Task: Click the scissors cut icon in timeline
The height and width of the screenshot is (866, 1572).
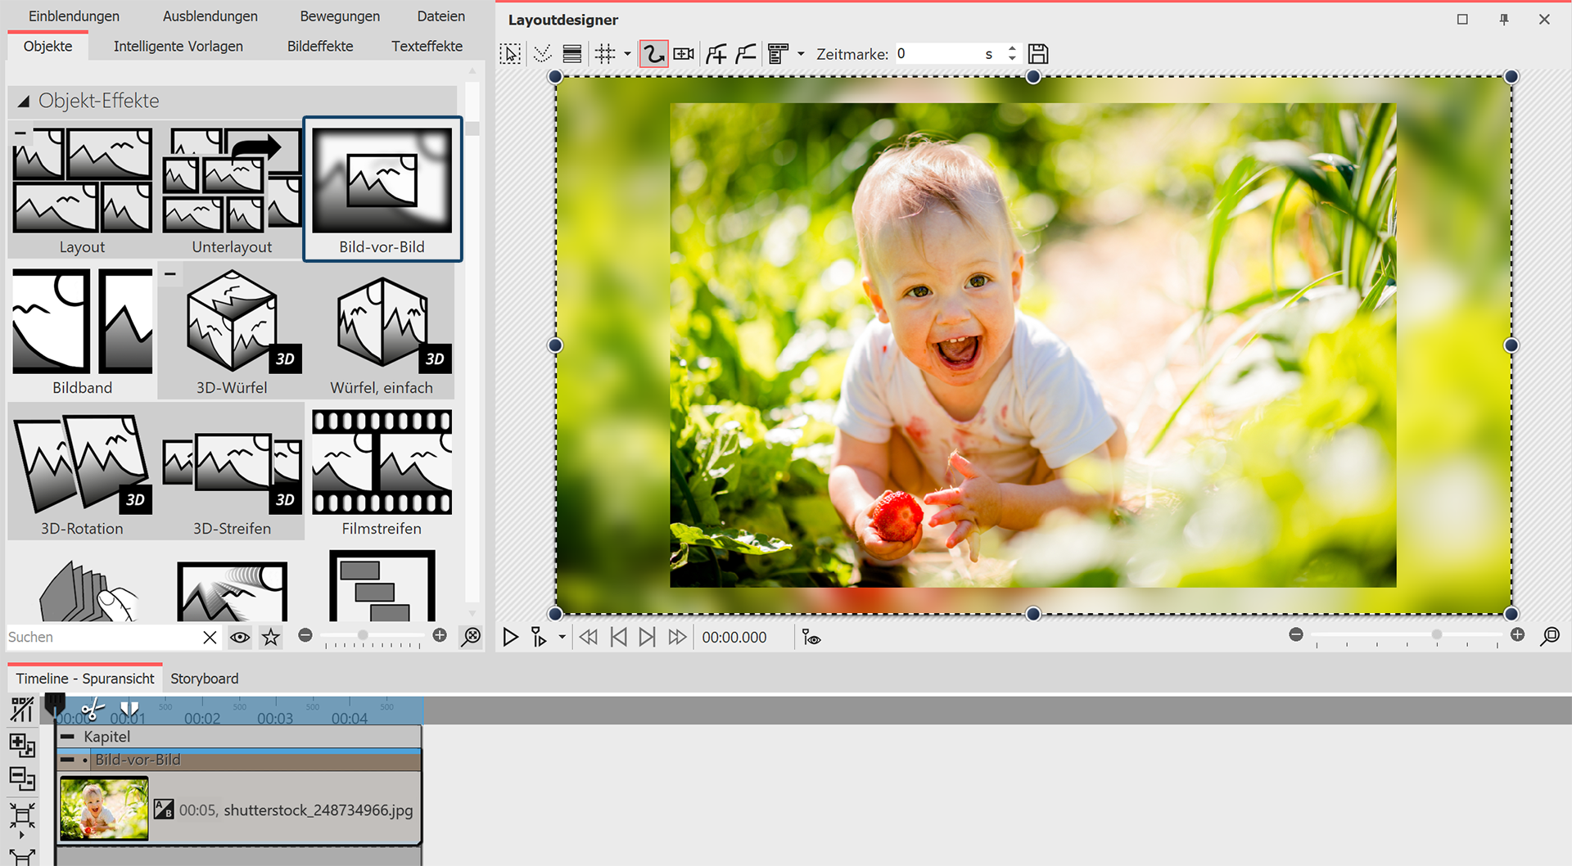Action: click(93, 709)
